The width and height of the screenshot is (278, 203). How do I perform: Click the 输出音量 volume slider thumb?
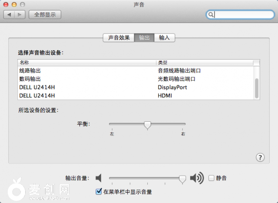point(182,179)
